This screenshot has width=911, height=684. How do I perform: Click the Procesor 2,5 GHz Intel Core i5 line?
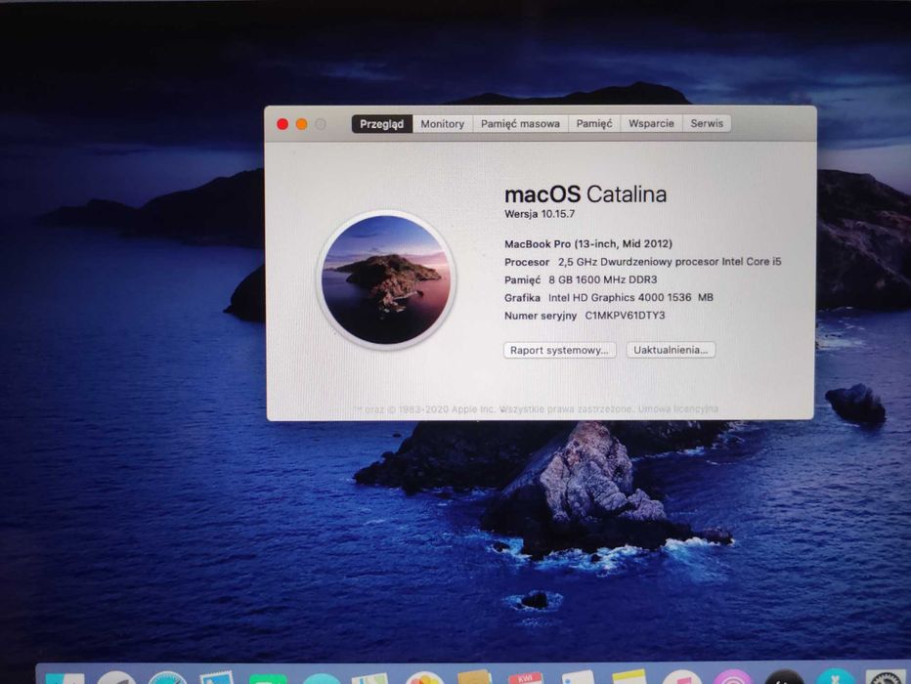click(x=642, y=262)
